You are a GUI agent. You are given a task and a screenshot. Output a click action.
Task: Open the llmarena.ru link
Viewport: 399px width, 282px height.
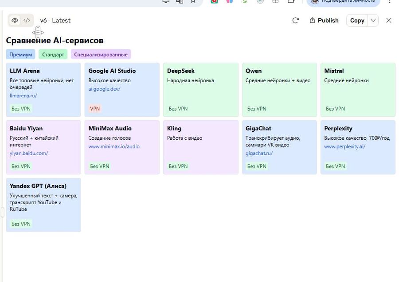coord(23,95)
